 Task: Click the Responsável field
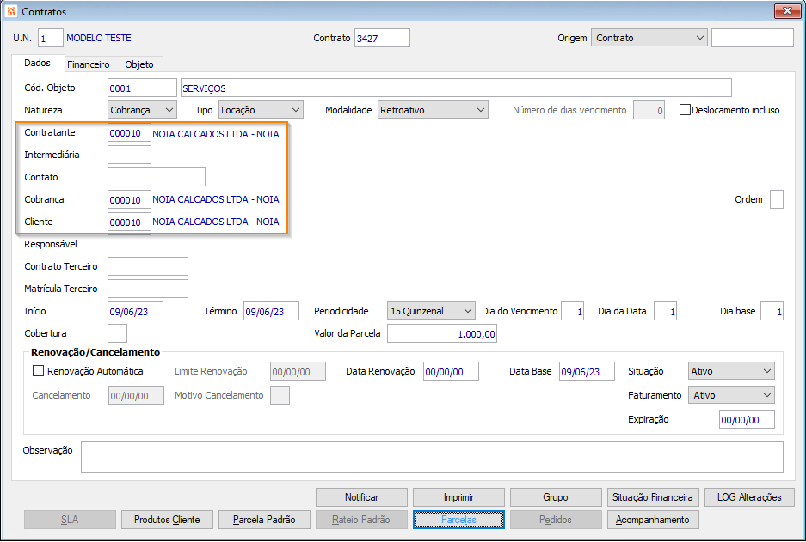[x=129, y=244]
